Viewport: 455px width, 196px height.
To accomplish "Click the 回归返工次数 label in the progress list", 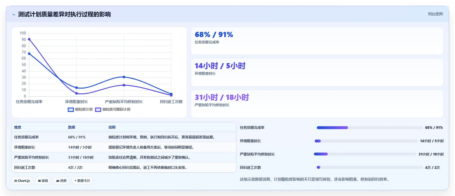I will 250,168.
